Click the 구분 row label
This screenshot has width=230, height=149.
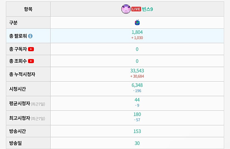point(14,23)
